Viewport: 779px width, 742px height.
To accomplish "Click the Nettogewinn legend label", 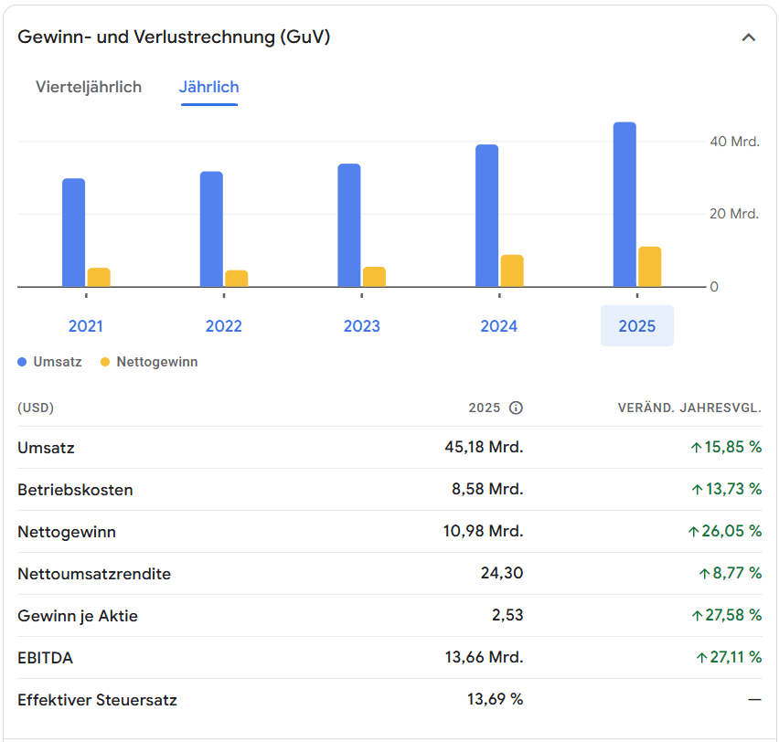I will tap(157, 362).
